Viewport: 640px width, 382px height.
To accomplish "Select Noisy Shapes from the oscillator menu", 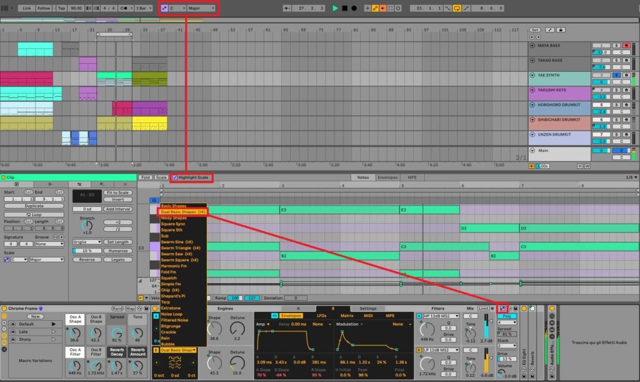I will point(174,218).
